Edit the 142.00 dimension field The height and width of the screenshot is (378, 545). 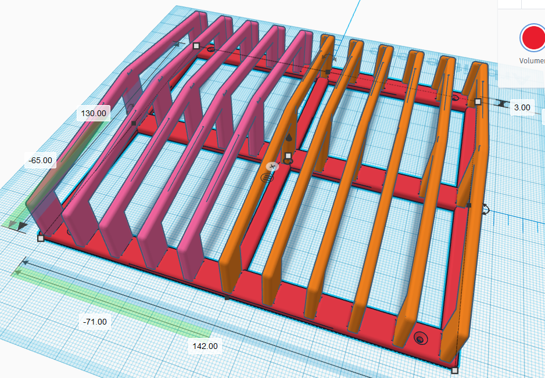click(x=205, y=346)
